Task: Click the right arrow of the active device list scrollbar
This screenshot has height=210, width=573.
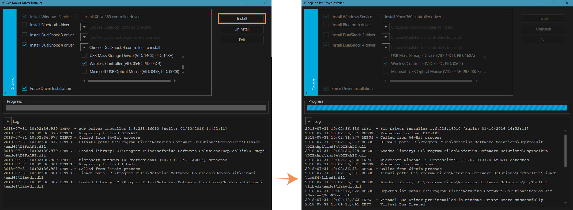Action: click(x=175, y=81)
